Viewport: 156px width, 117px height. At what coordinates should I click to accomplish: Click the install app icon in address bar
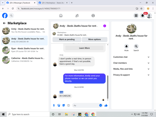click(137, 8)
